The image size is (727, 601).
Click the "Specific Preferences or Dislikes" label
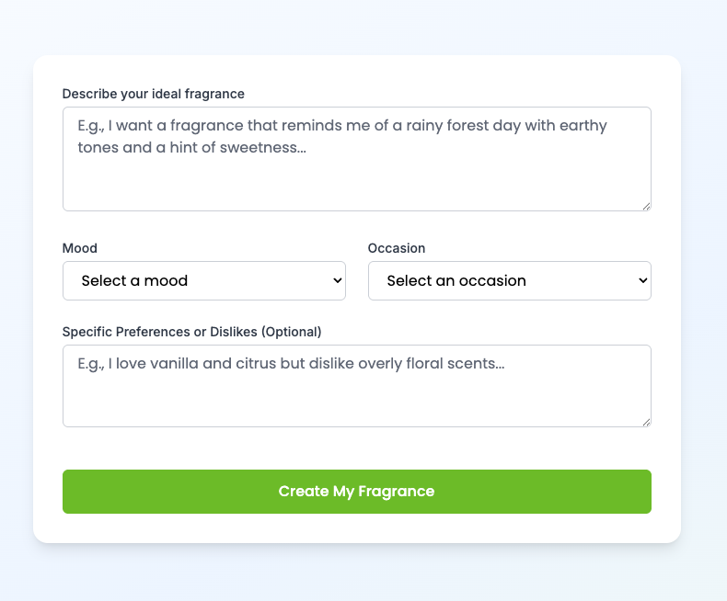(161, 331)
